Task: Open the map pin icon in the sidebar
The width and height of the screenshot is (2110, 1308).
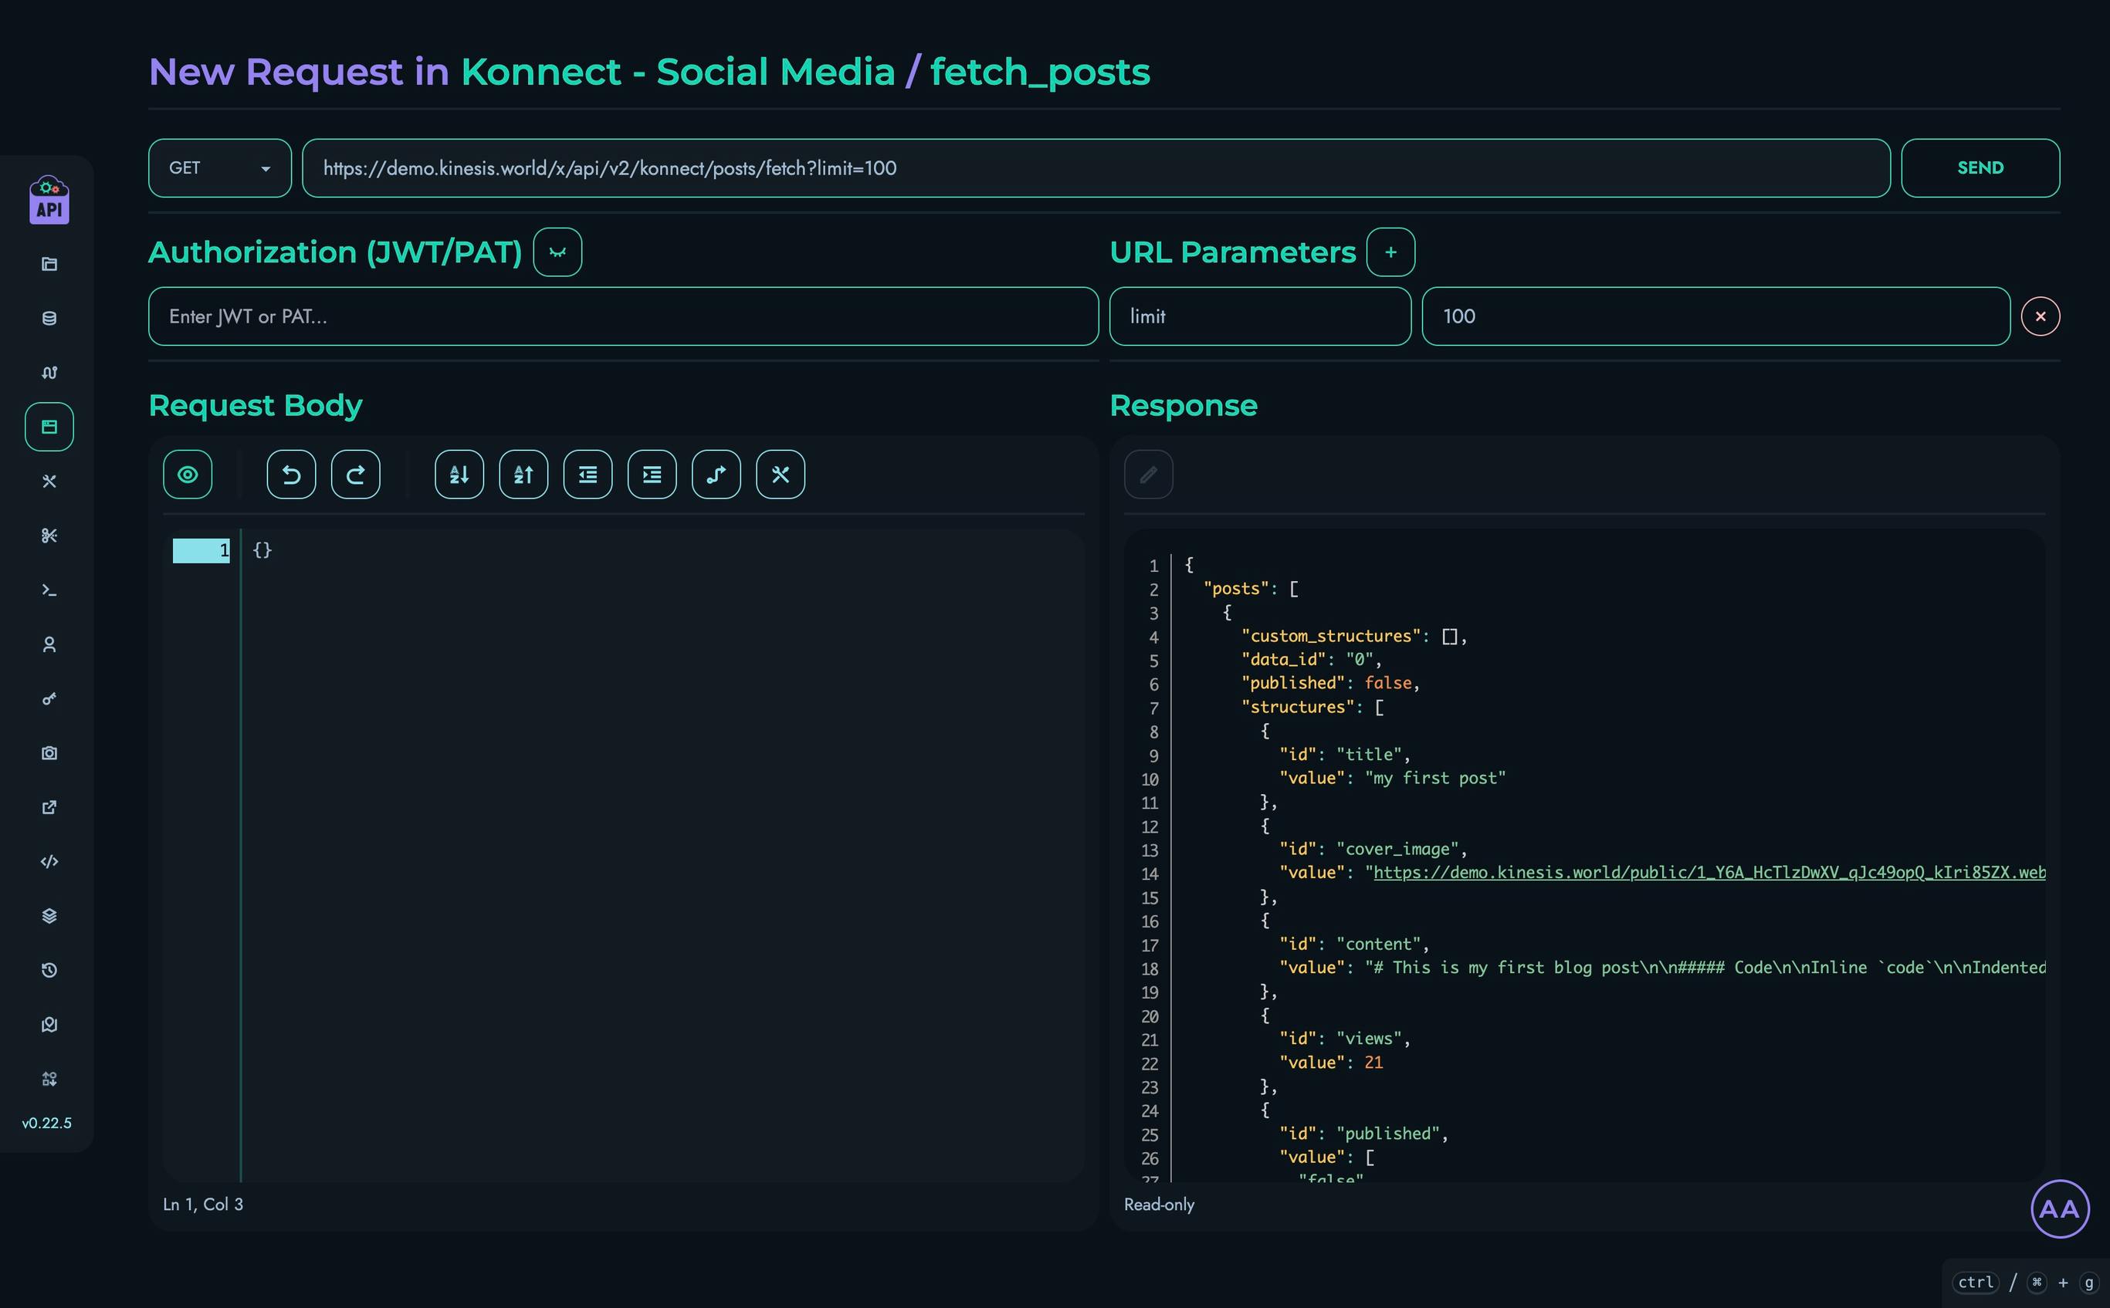Action: [49, 1025]
